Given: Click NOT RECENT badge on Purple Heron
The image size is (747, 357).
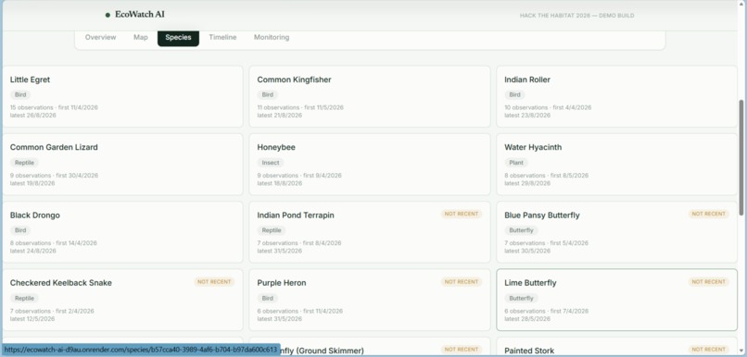Looking at the screenshot, I should [462, 282].
